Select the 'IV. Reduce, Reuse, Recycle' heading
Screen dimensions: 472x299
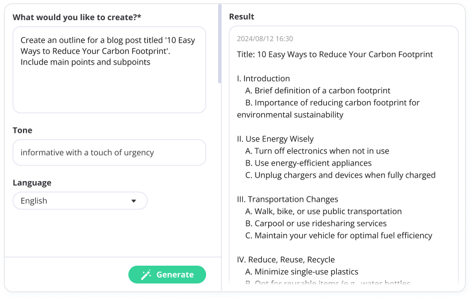[x=286, y=259]
